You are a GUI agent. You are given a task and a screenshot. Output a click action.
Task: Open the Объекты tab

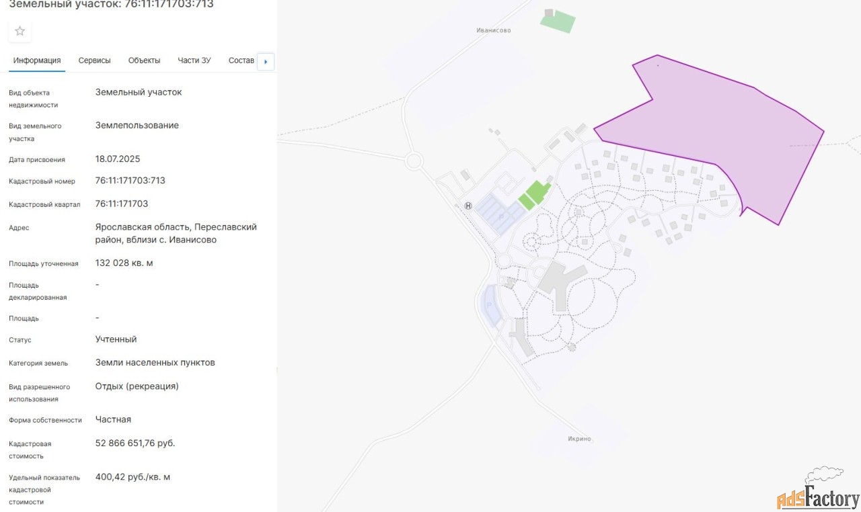[144, 60]
